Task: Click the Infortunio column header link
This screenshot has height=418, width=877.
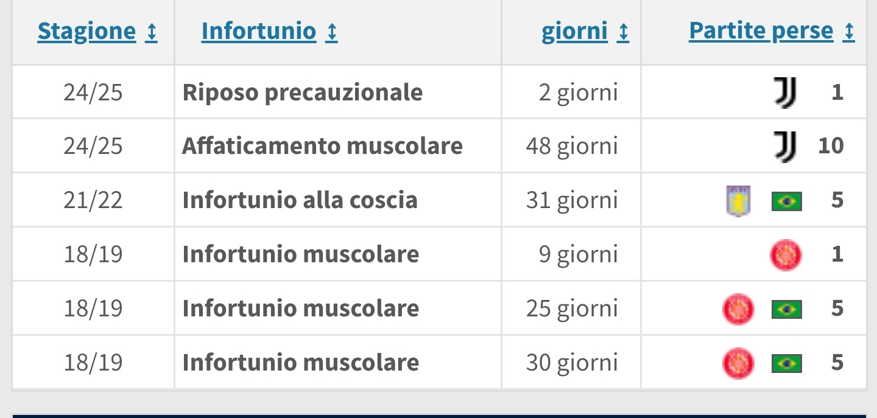Action: tap(259, 31)
